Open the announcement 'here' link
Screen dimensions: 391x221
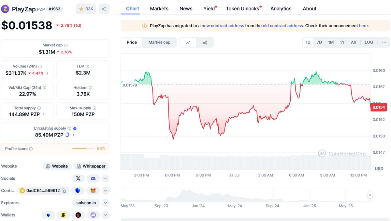[363, 26]
